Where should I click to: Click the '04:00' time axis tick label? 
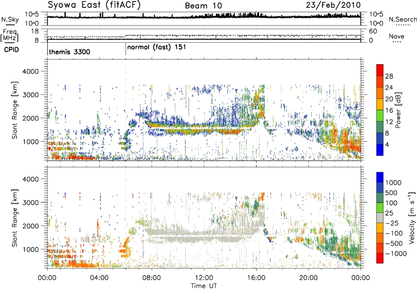point(99,278)
